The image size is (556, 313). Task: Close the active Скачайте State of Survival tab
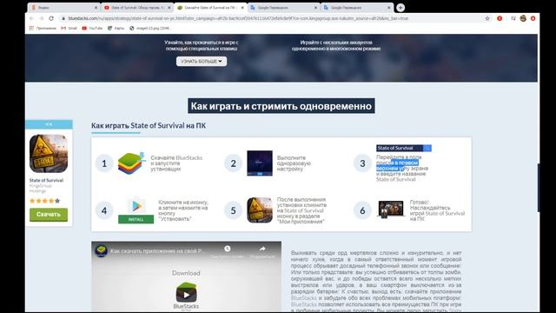[242, 8]
